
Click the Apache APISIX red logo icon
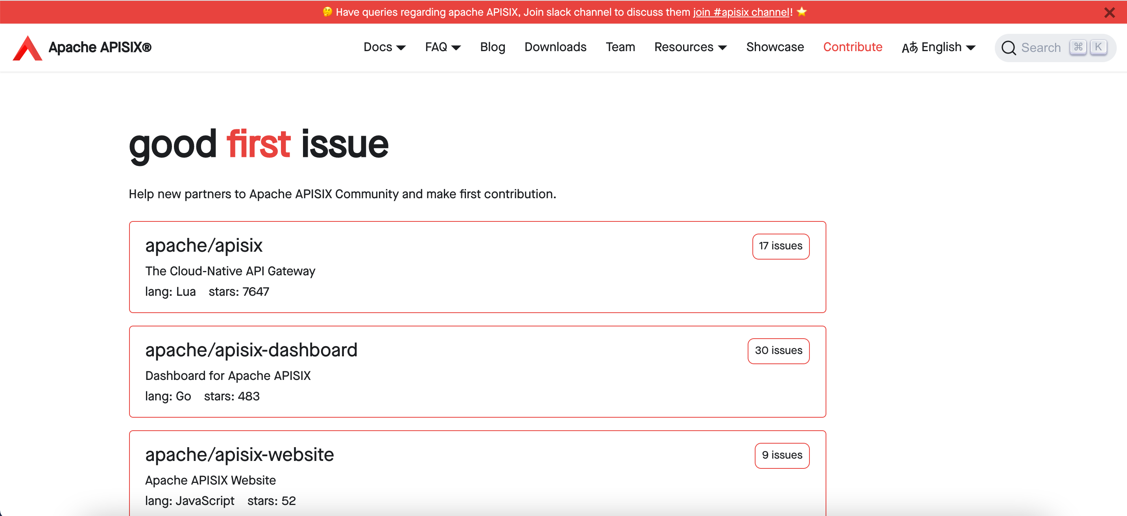point(27,48)
